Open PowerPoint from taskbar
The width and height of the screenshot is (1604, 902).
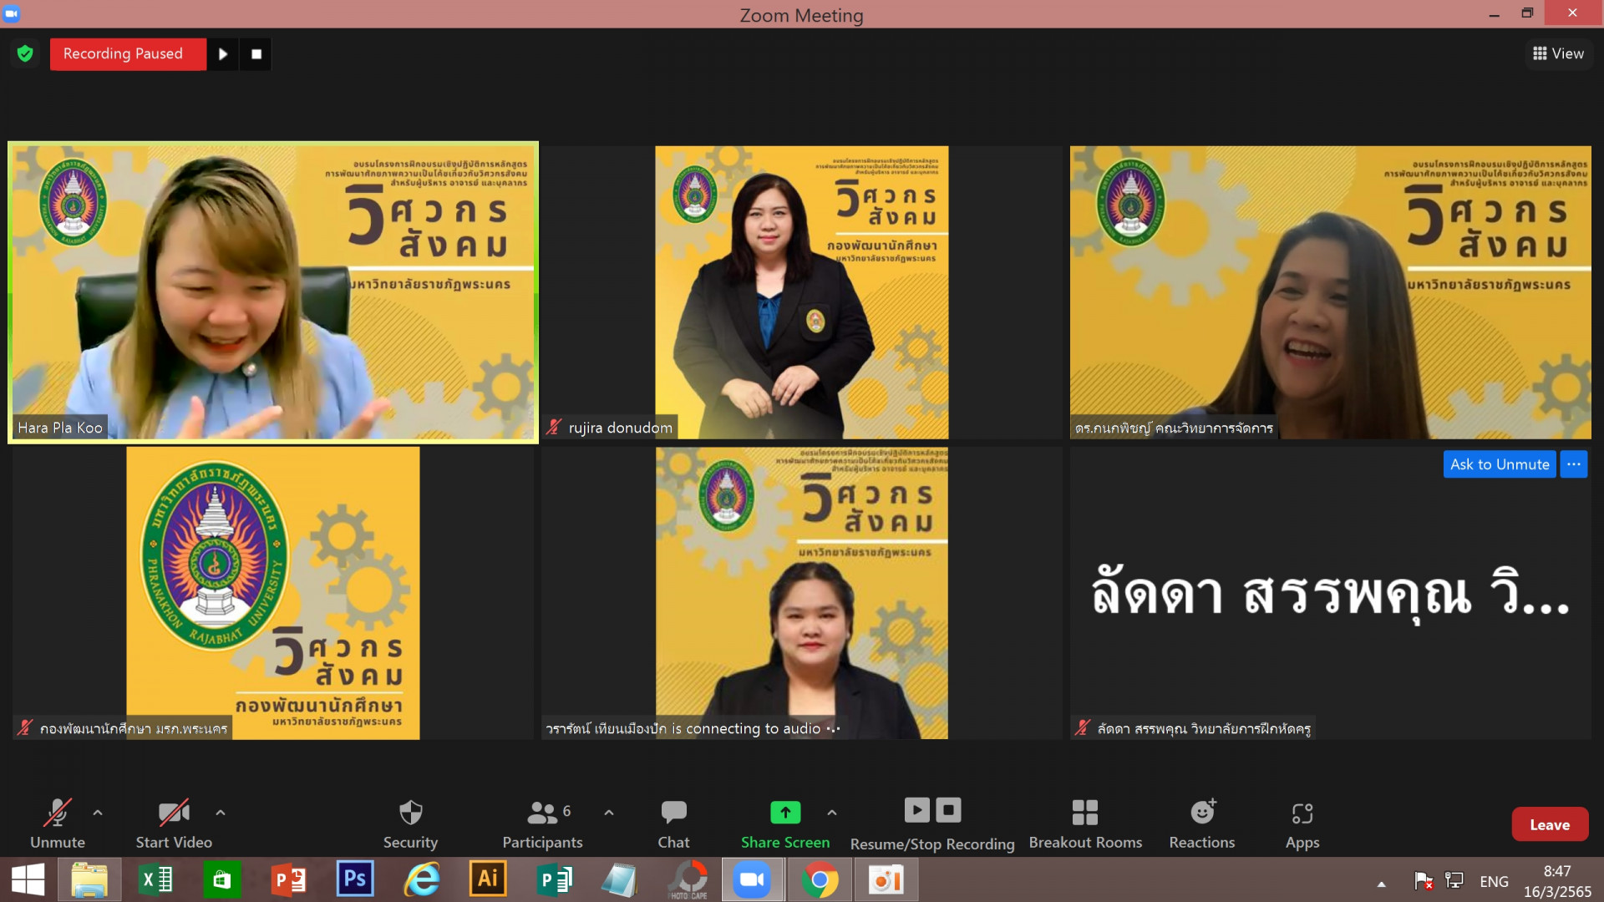coord(288,880)
